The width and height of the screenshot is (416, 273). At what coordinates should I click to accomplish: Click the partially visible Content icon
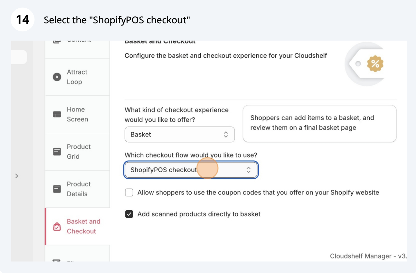pos(57,41)
